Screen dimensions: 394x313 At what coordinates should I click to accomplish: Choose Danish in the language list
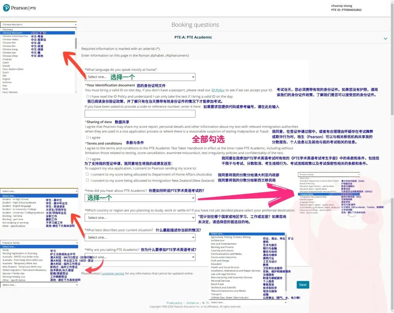coord(6,66)
